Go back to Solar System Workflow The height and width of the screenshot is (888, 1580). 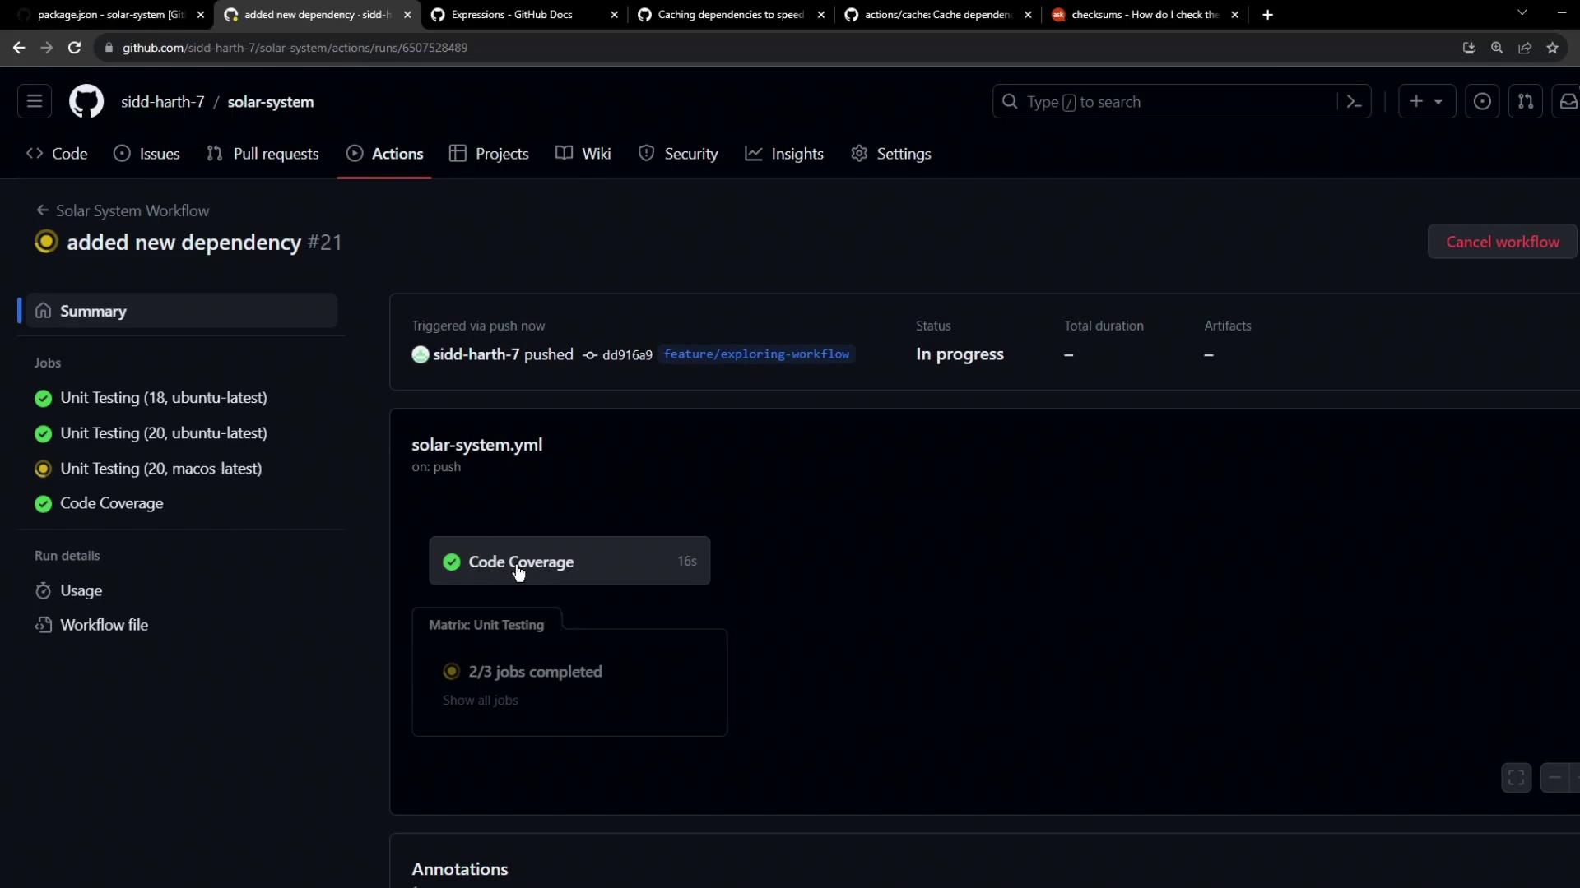coord(132,210)
